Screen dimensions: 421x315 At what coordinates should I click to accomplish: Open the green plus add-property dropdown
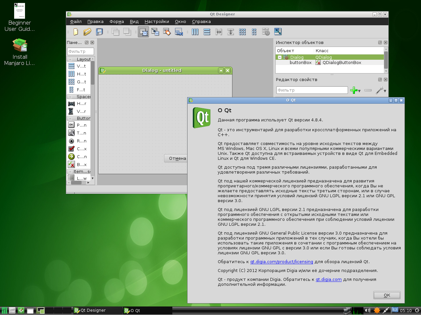tap(355, 90)
